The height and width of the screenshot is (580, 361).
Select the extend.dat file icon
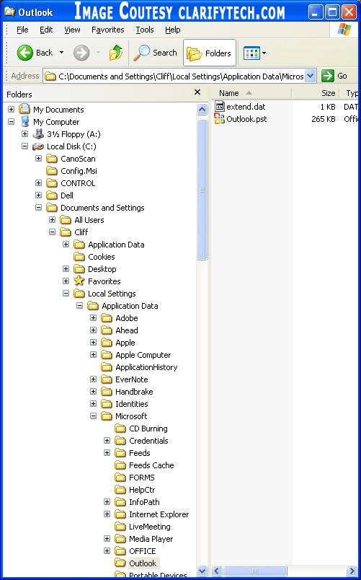(220, 107)
